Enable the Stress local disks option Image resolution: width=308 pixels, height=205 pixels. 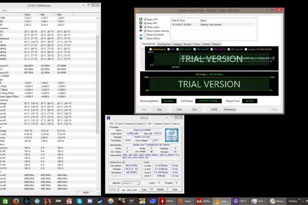coord(146,34)
